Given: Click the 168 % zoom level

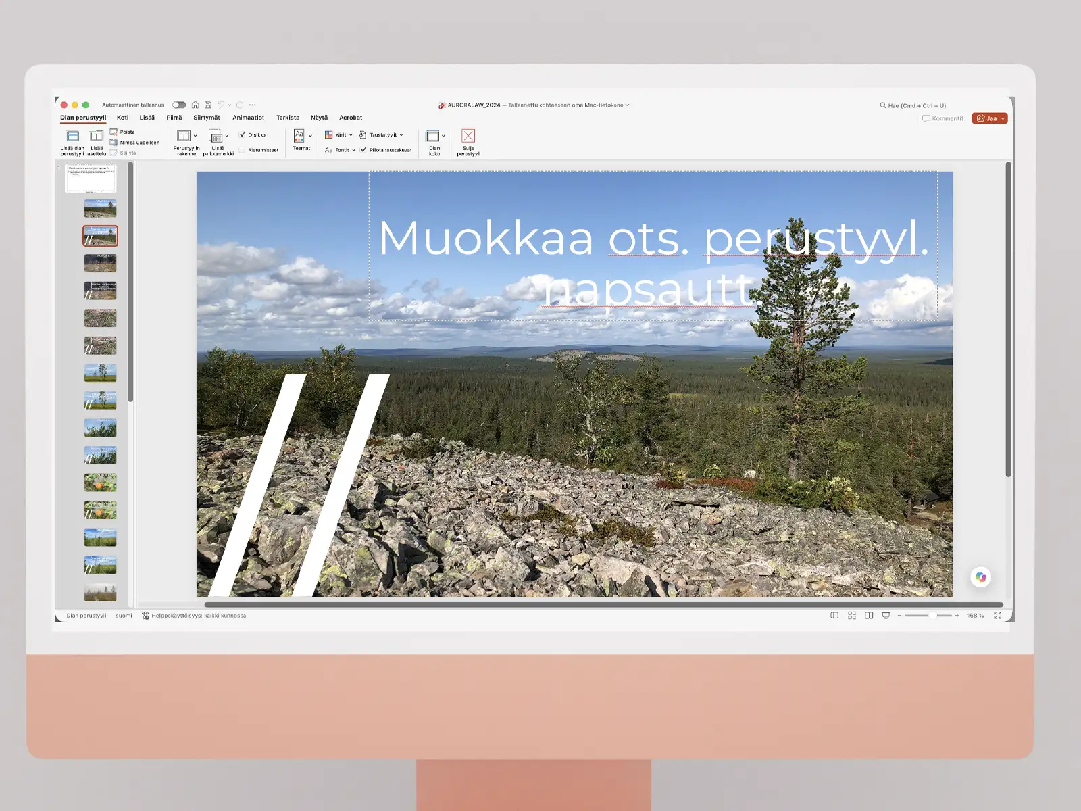Looking at the screenshot, I should click(975, 616).
